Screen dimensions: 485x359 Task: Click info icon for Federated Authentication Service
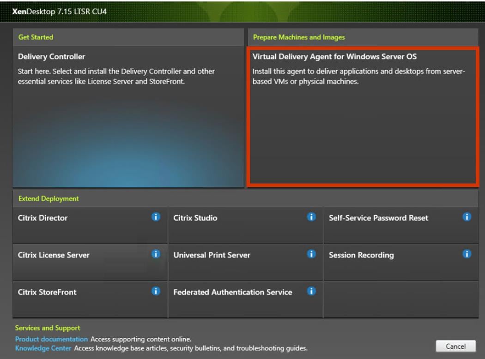(311, 291)
